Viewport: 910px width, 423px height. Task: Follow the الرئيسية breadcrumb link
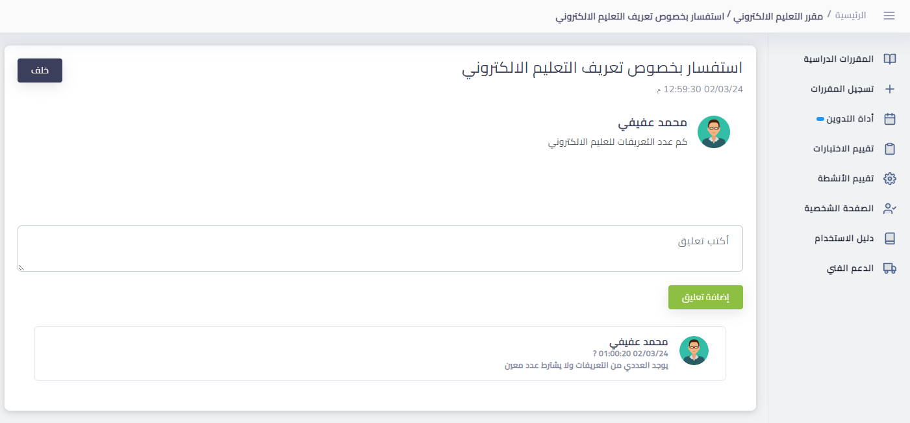pyautogui.click(x=850, y=16)
